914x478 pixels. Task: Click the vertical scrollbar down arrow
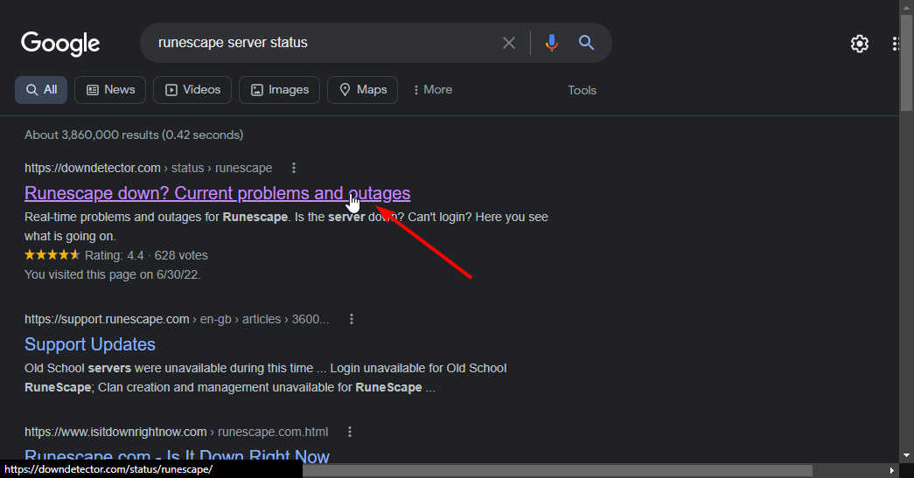906,455
